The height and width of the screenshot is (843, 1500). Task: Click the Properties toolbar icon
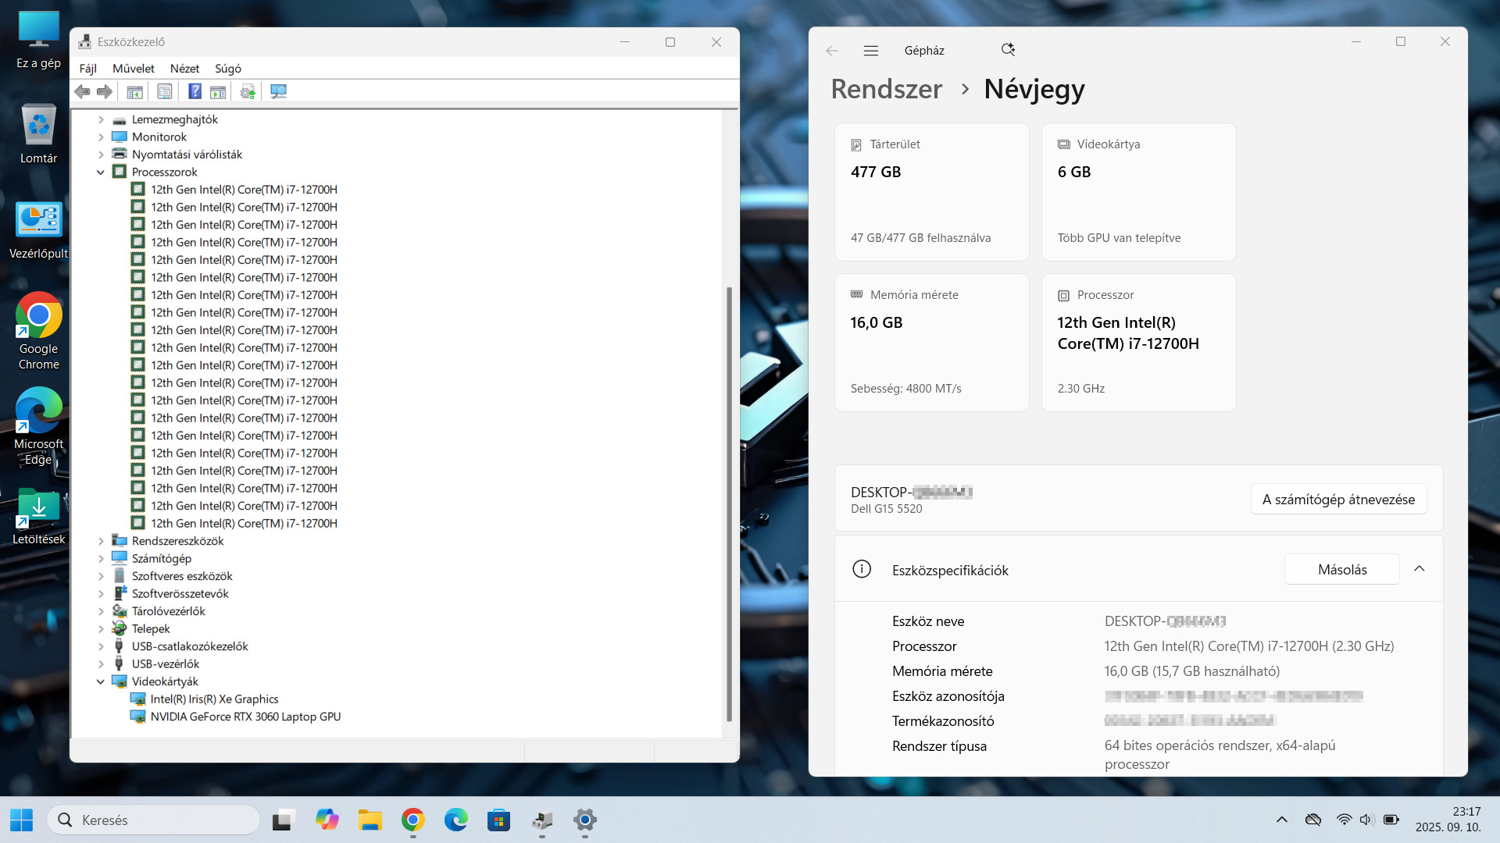(x=165, y=92)
